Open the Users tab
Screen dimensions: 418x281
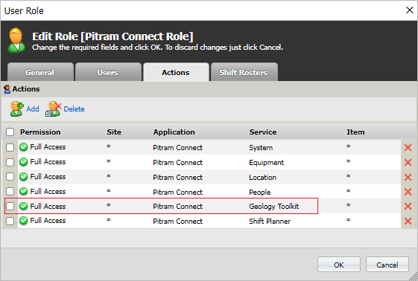tap(108, 72)
